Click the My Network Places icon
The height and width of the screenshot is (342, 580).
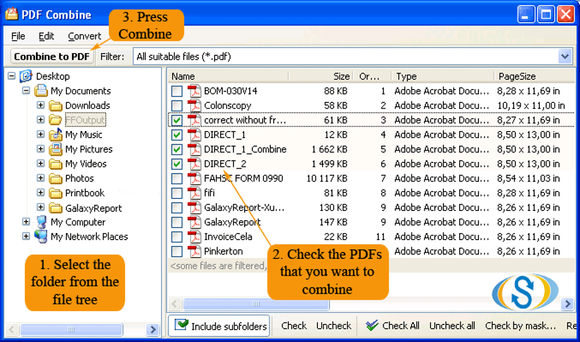click(41, 237)
